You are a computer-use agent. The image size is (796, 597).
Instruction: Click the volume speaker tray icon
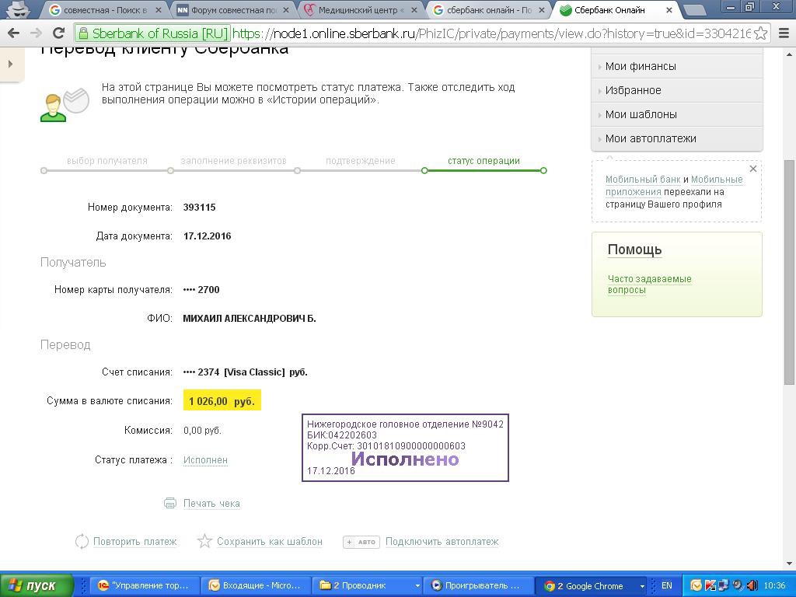tap(752, 585)
